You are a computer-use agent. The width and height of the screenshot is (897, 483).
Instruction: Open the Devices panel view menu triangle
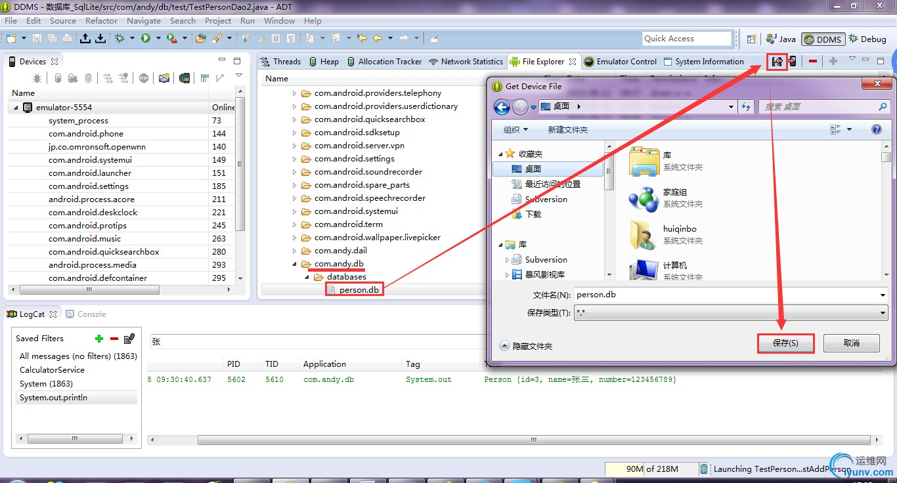click(x=240, y=77)
